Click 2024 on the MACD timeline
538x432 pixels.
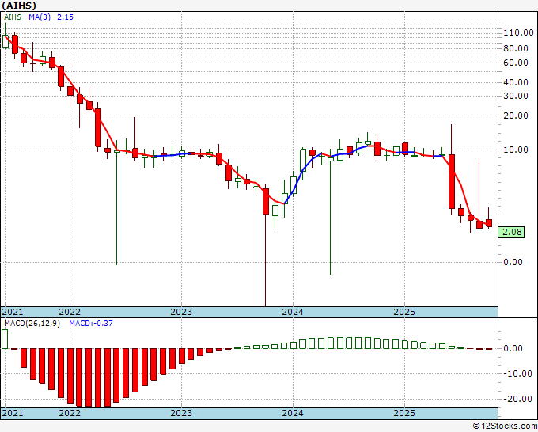coord(293,413)
